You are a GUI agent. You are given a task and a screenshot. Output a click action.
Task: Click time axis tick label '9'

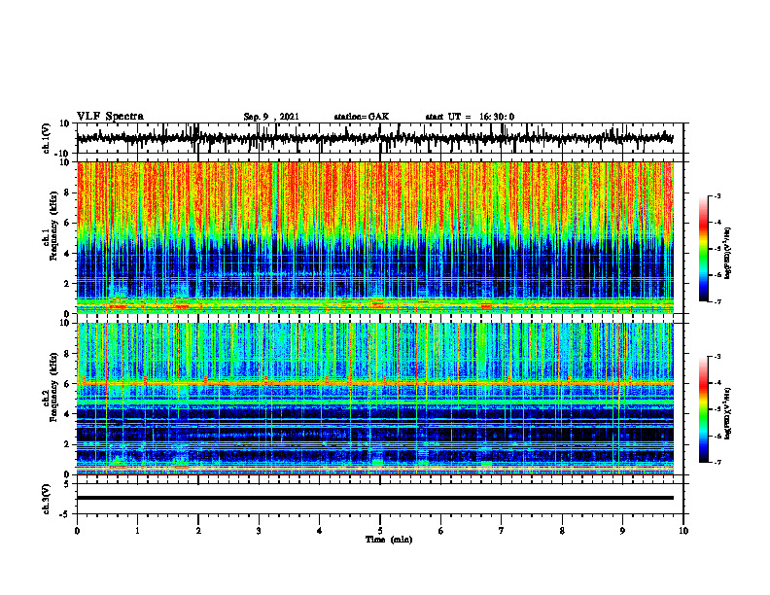(622, 531)
